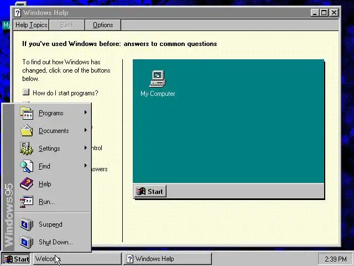Choose Suspend in the Start menu
354x266 pixels.
point(53,224)
